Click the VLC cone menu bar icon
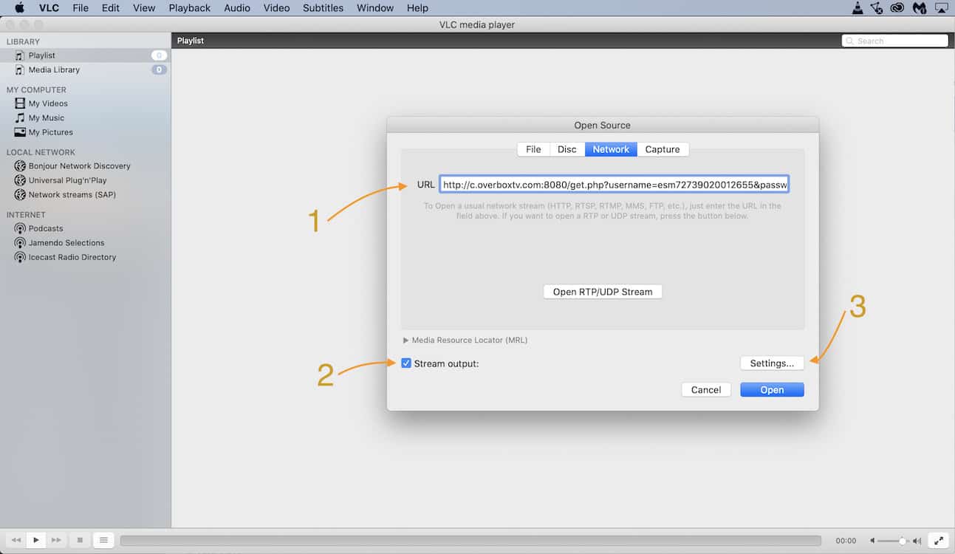The width and height of the screenshot is (955, 554). [858, 8]
